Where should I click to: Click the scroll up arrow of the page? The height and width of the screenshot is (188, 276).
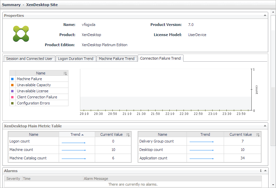click(273, 12)
